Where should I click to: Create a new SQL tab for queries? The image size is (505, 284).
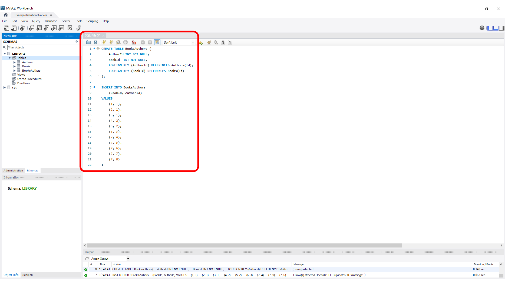tap(6, 28)
